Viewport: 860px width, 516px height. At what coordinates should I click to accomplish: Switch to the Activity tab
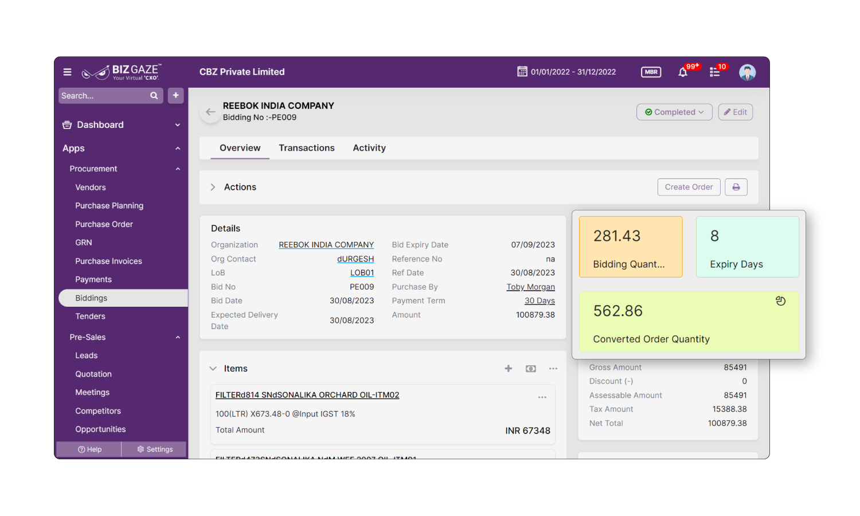(369, 148)
